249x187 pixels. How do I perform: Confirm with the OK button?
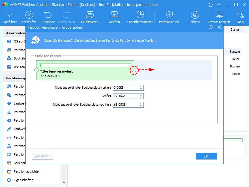[207, 156]
